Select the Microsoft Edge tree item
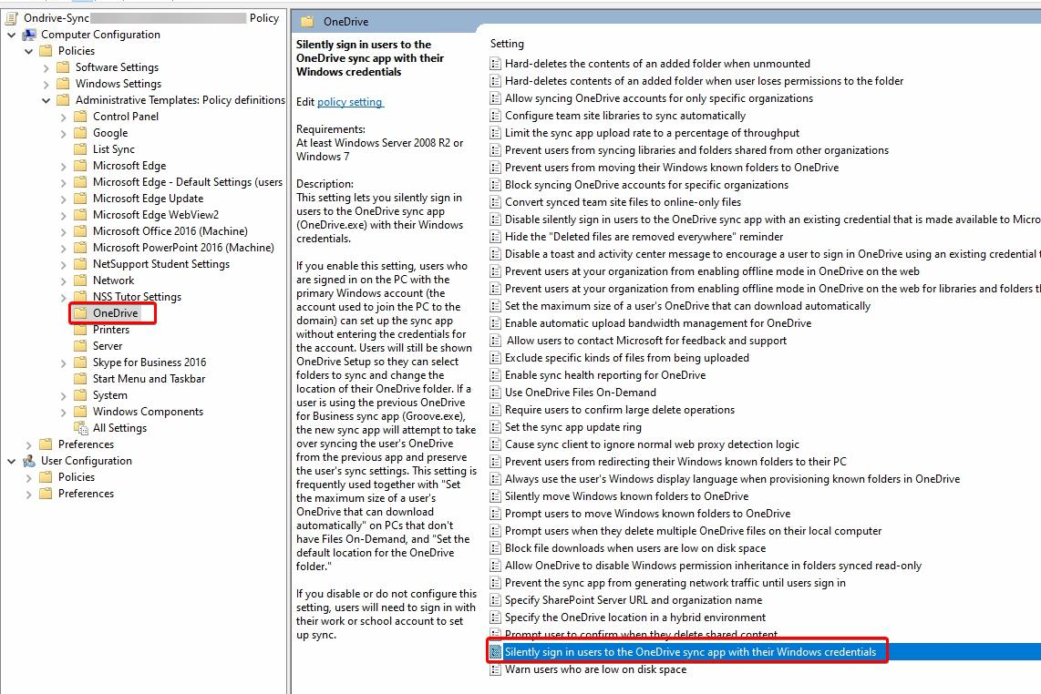1041x694 pixels. (x=129, y=166)
